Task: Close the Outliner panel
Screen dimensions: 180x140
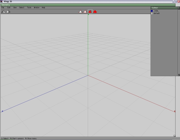Action: pos(179,8)
